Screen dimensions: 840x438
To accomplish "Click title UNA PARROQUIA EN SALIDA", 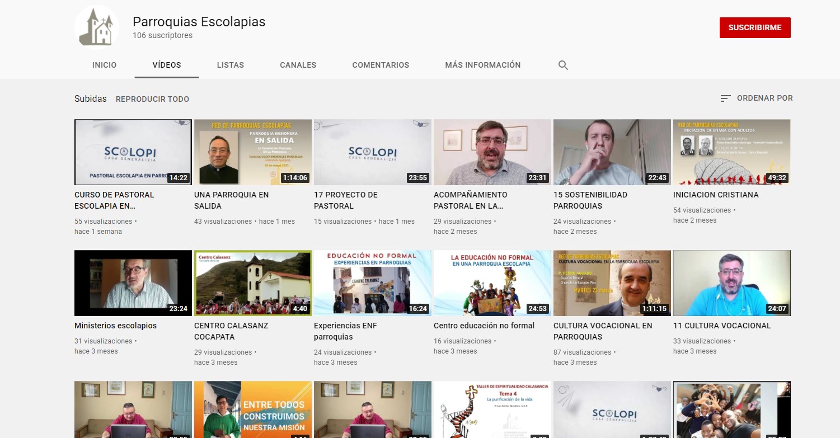I will 232,200.
